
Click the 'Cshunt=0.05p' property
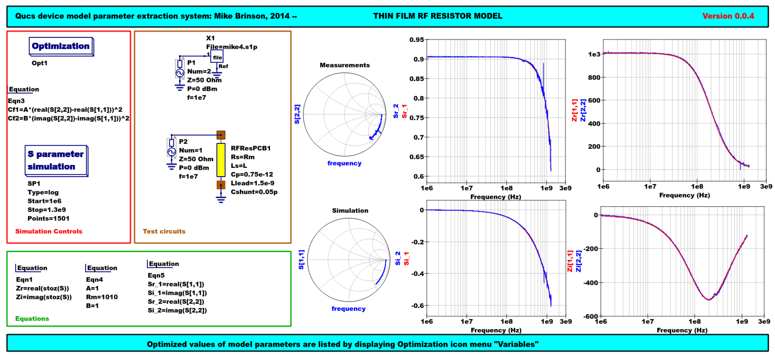254,192
